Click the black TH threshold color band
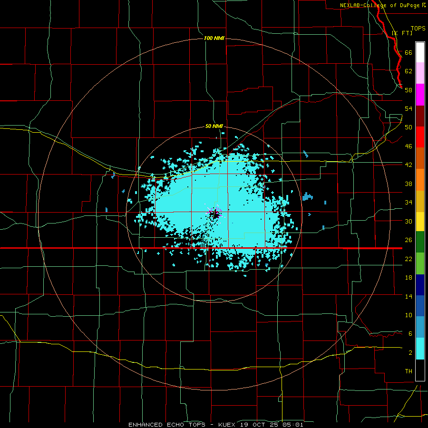 [420, 370]
